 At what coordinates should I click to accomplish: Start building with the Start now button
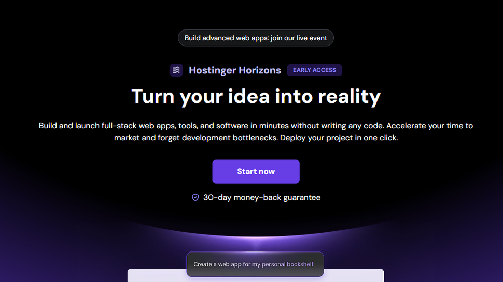click(256, 172)
